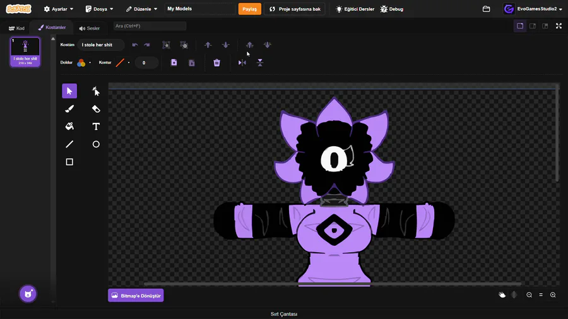Click the canvas vertical scrollbar
This screenshot has height=319, width=568.
557,132
